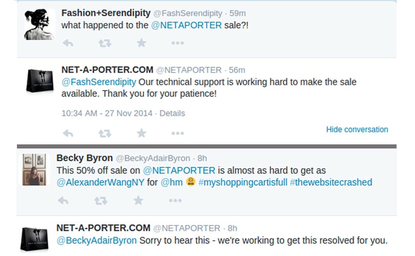The height and width of the screenshot is (256, 415).
Task: Hide conversation thread
Action: pyautogui.click(x=357, y=130)
